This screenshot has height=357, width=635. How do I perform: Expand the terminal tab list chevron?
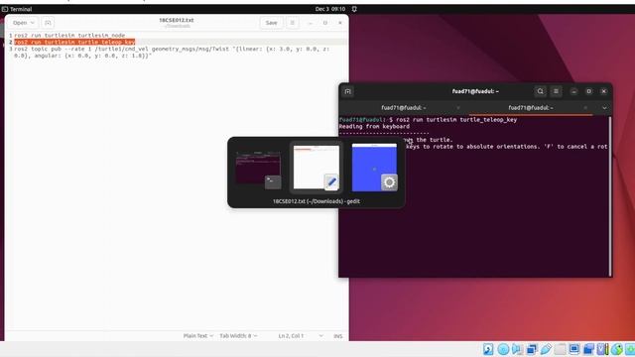[604, 108]
